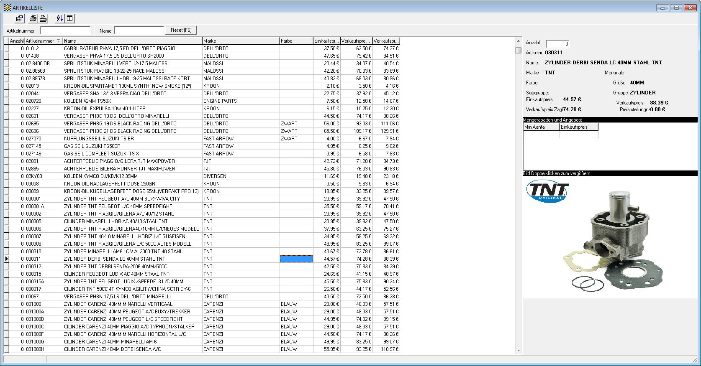
Task: Maximize the ARTIKELLISTE window
Action: (676, 8)
